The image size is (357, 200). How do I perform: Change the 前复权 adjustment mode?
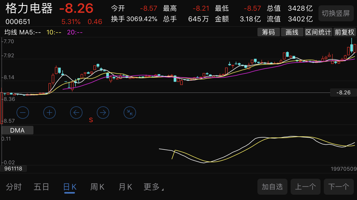[x=344, y=32]
